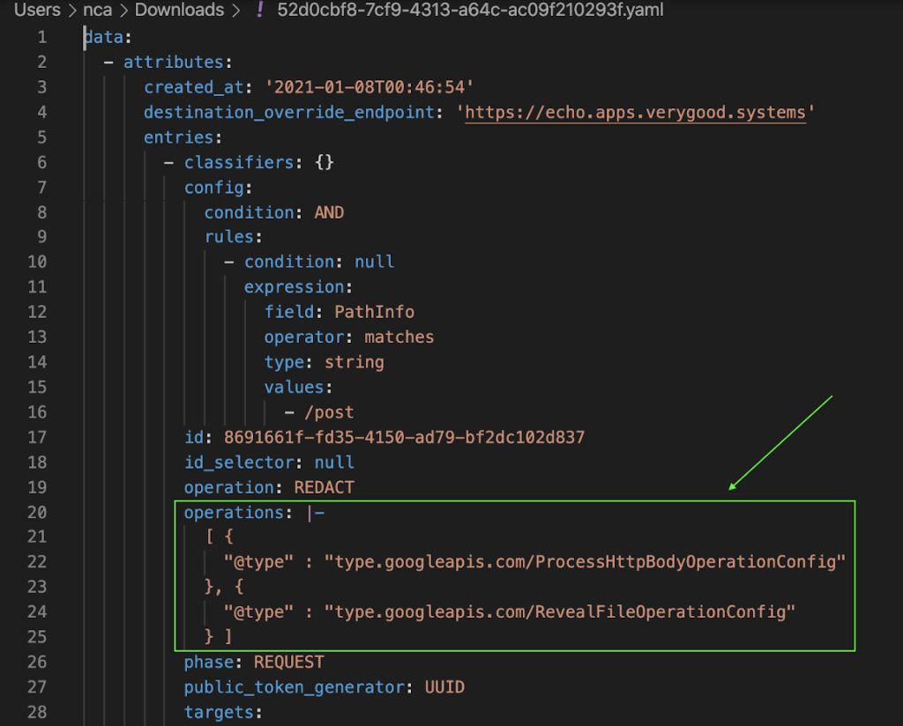Click the 'public_token_generator' key

295,687
